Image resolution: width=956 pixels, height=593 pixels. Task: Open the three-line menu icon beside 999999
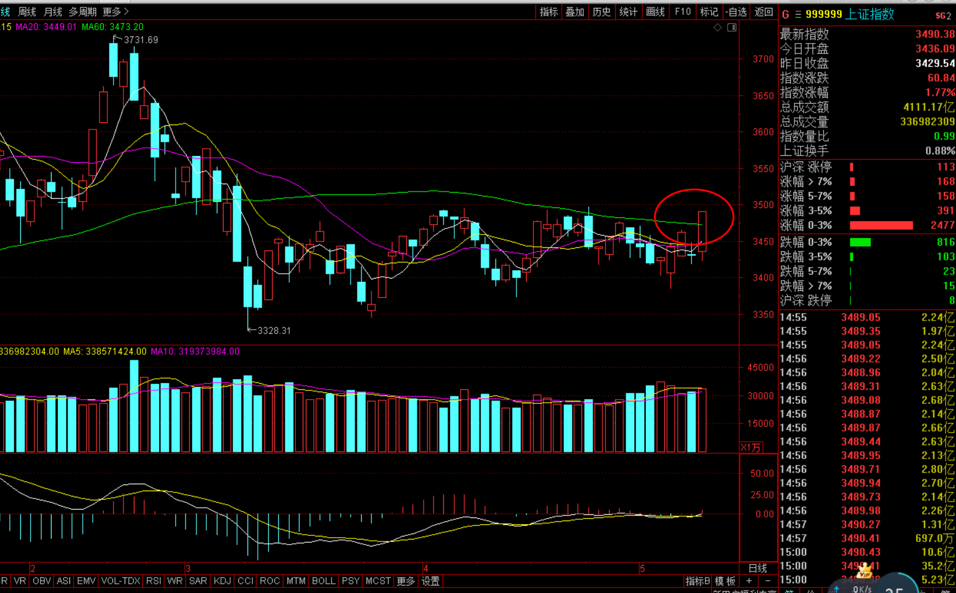click(x=798, y=15)
